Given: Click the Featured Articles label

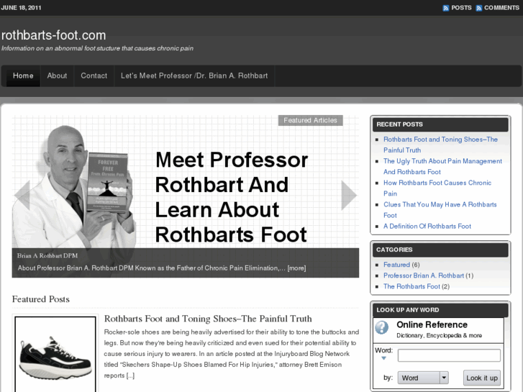Looking at the screenshot, I should [311, 120].
